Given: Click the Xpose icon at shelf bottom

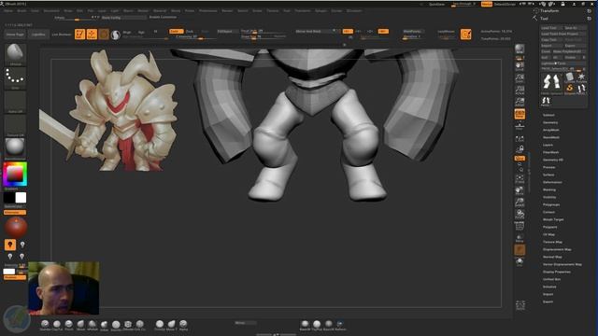Looking at the screenshot, I should tap(520, 305).
